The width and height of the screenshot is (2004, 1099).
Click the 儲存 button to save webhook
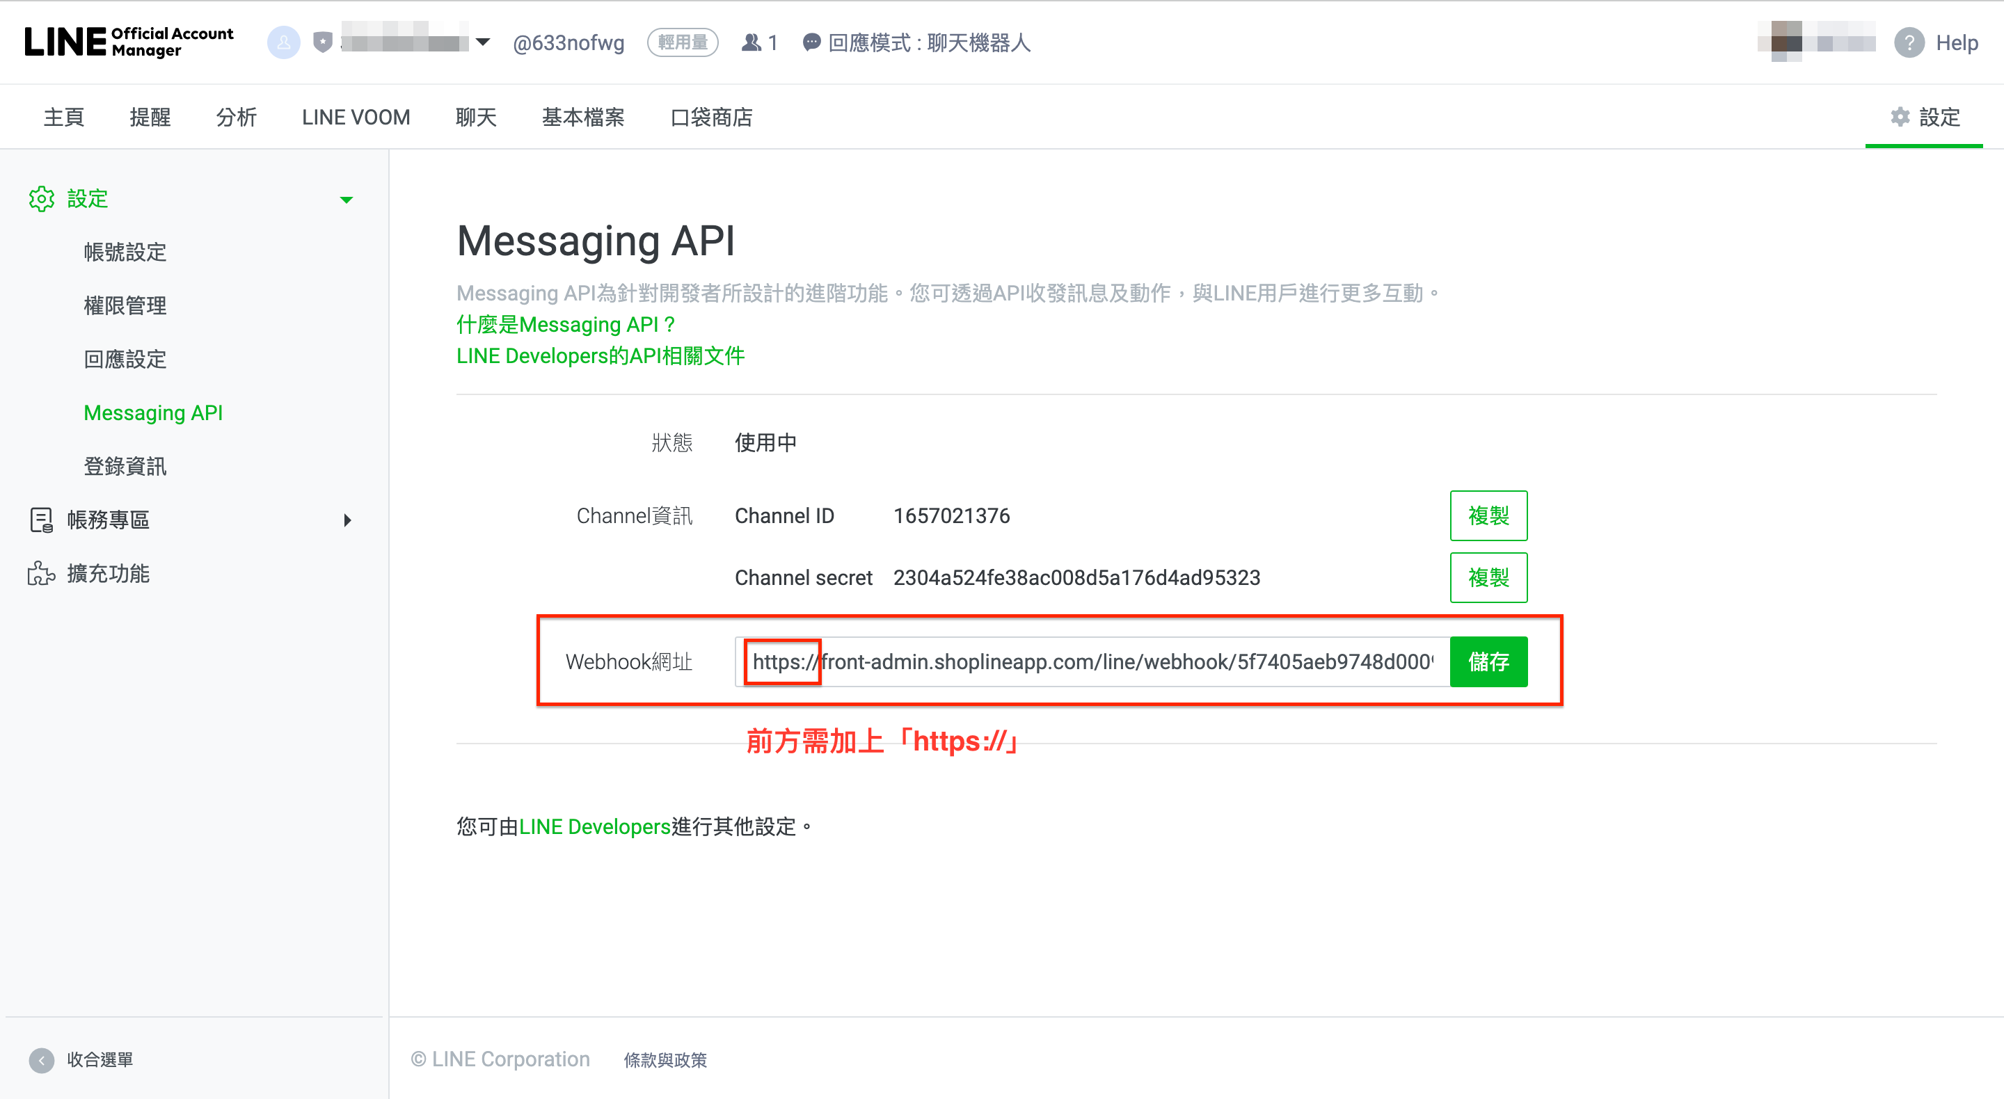tap(1488, 662)
